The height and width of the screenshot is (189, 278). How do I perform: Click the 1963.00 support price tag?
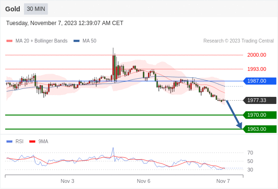(260, 129)
